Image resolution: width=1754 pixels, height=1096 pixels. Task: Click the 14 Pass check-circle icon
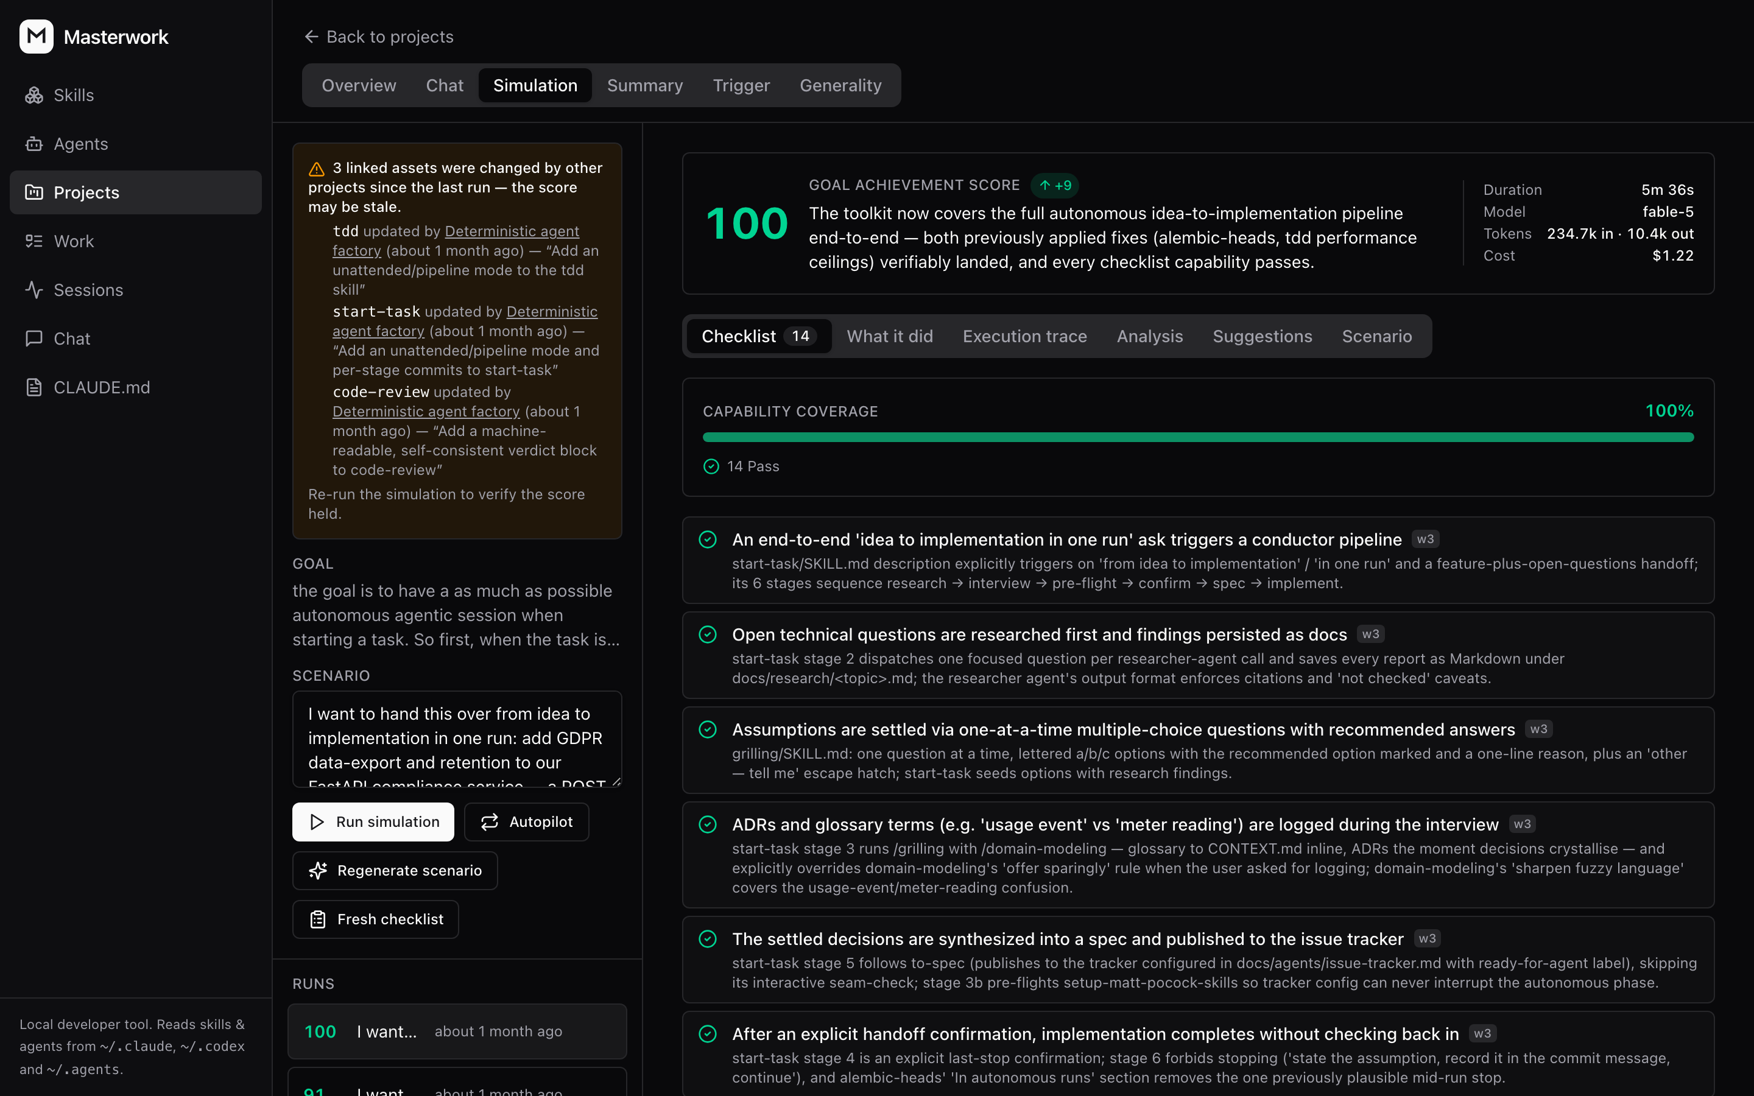point(711,466)
